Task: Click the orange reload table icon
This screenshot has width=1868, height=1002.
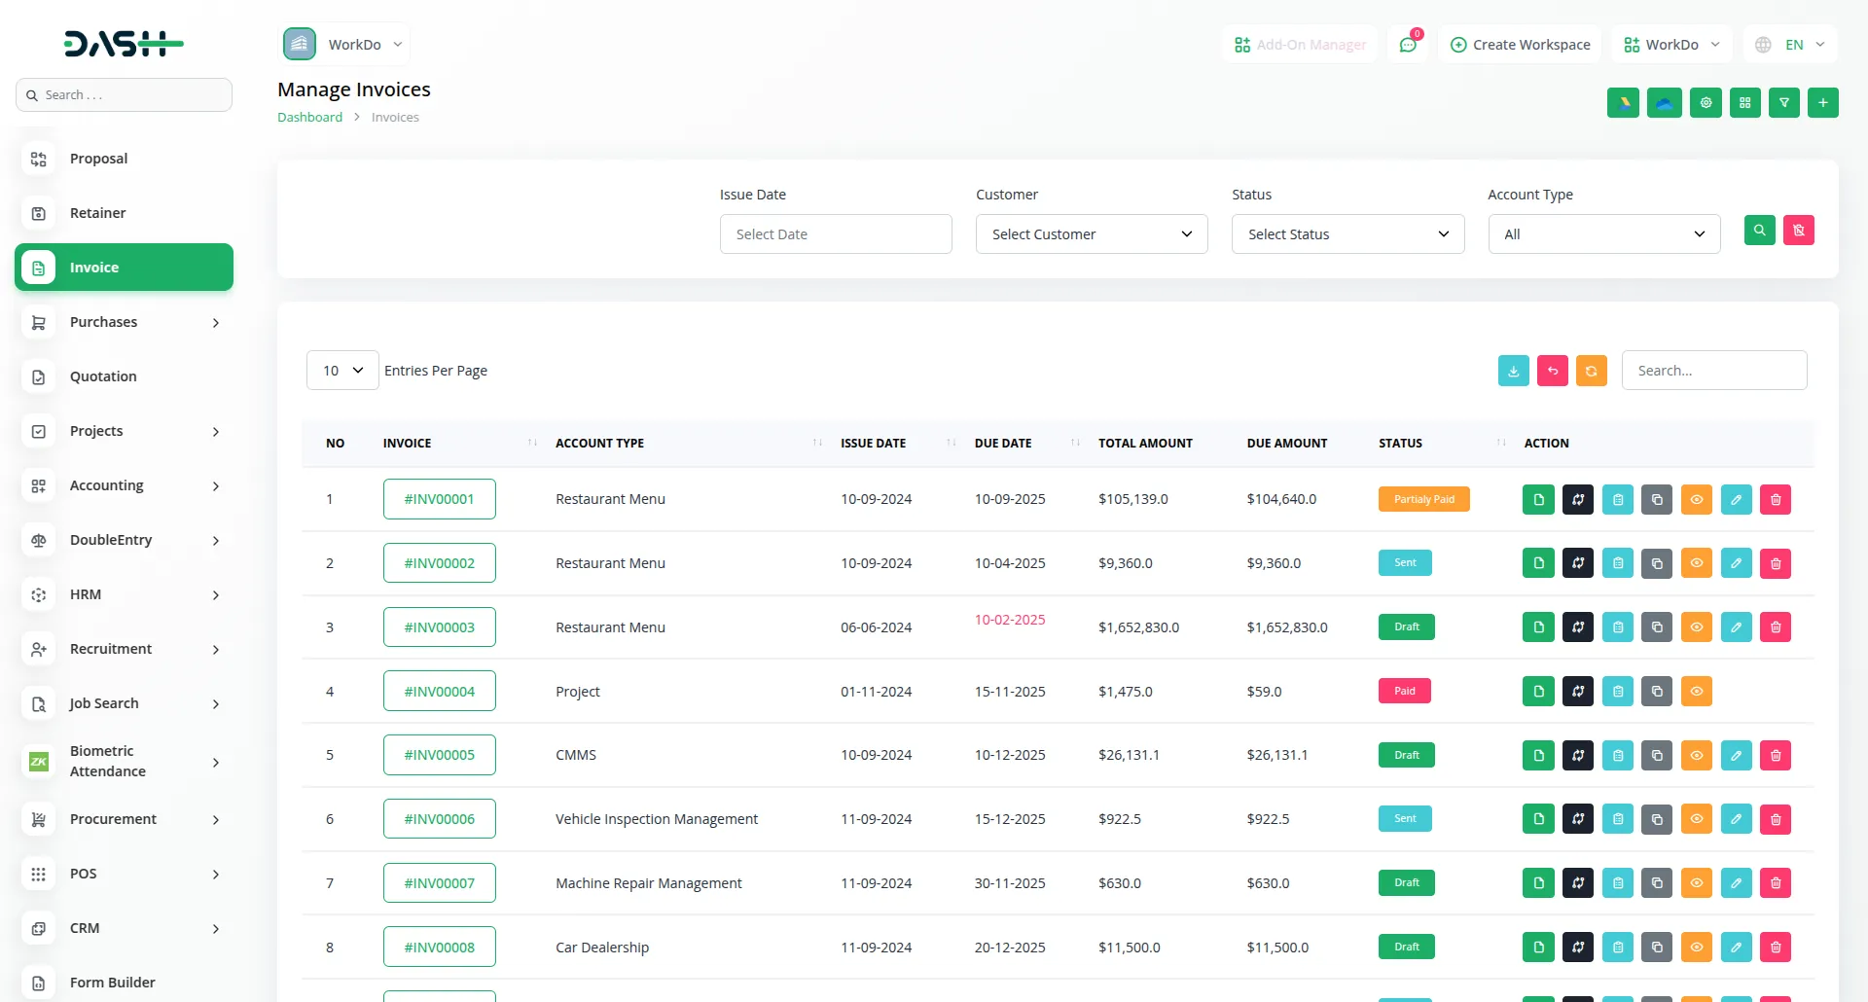Action: click(x=1592, y=371)
